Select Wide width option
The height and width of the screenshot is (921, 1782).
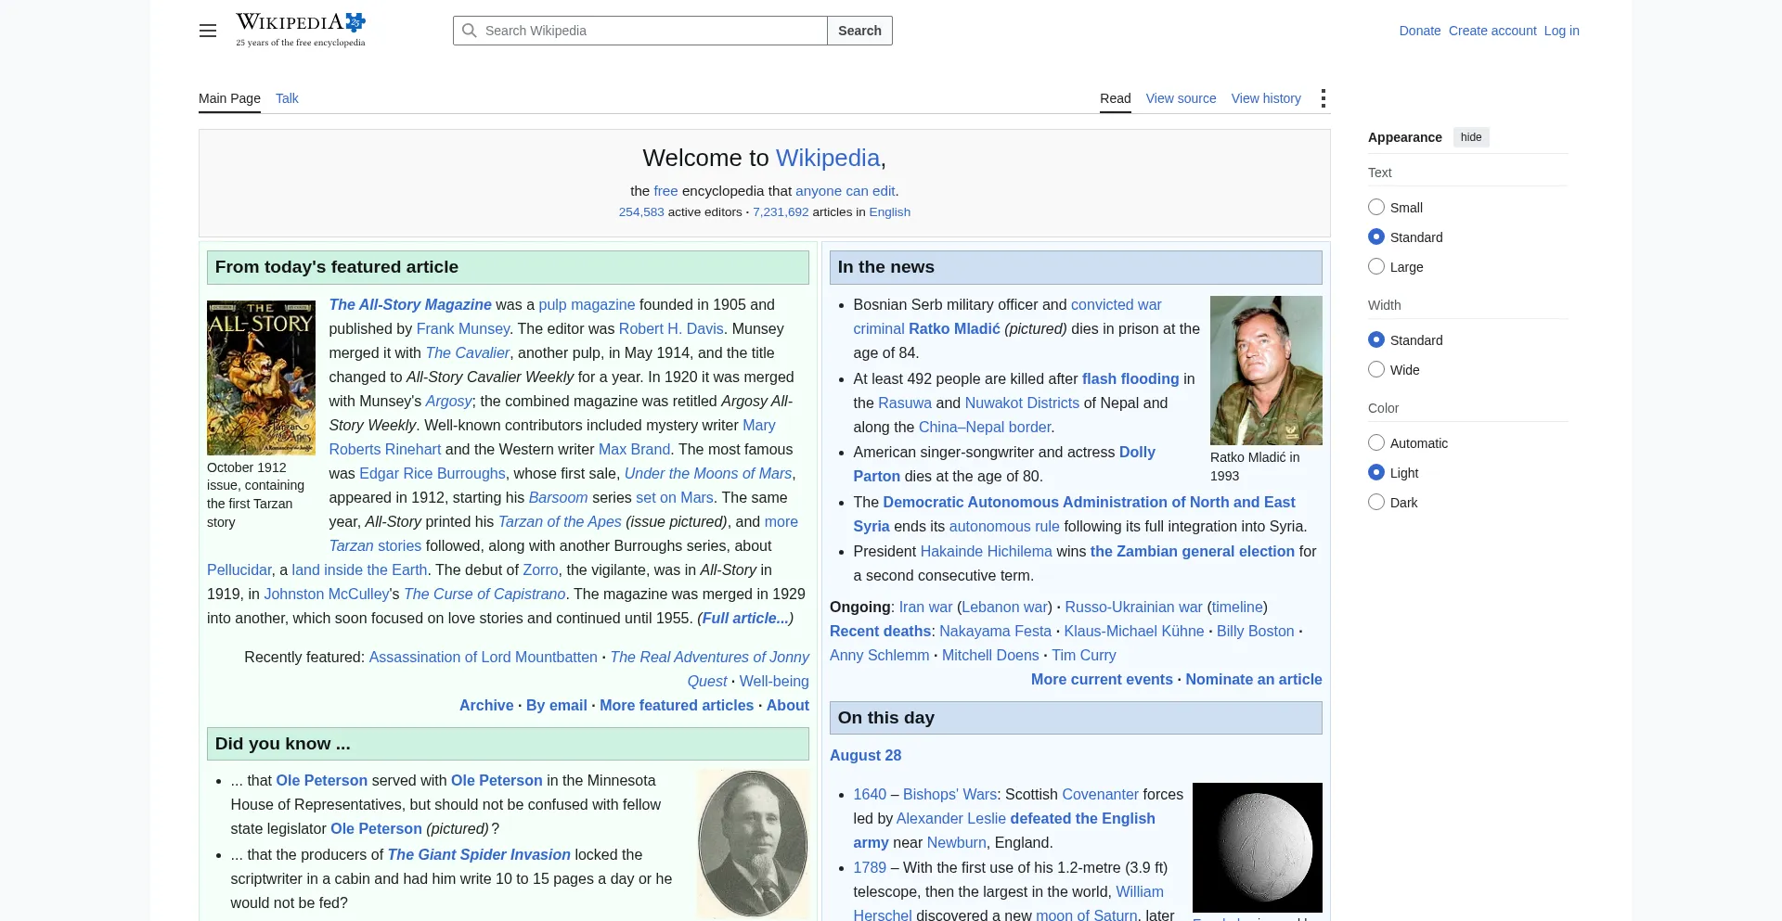1376,370
